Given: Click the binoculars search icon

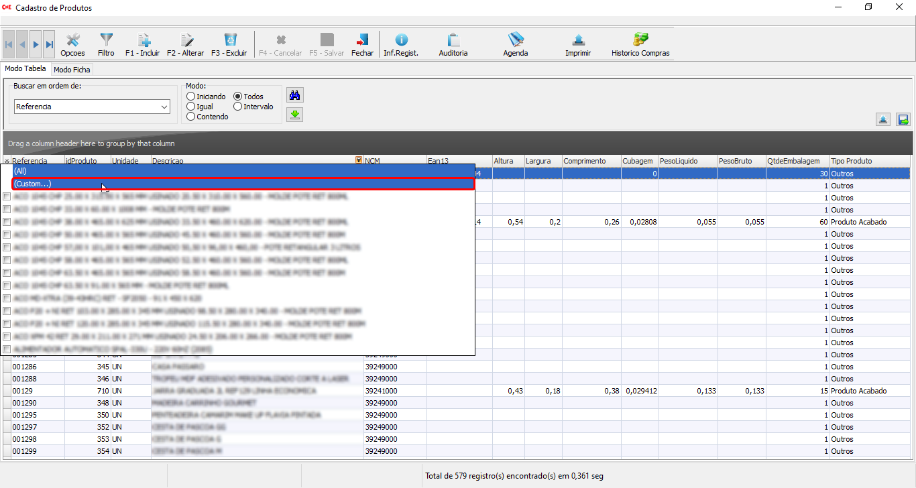Looking at the screenshot, I should (294, 95).
